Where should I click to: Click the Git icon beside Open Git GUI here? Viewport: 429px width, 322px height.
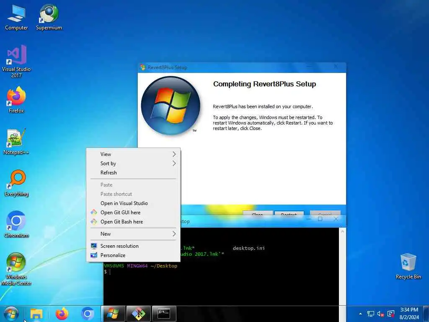94,212
